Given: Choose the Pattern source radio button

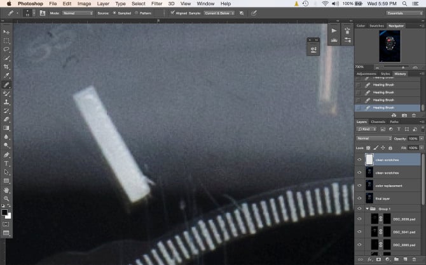Looking at the screenshot, I should pyautogui.click(x=137, y=12).
